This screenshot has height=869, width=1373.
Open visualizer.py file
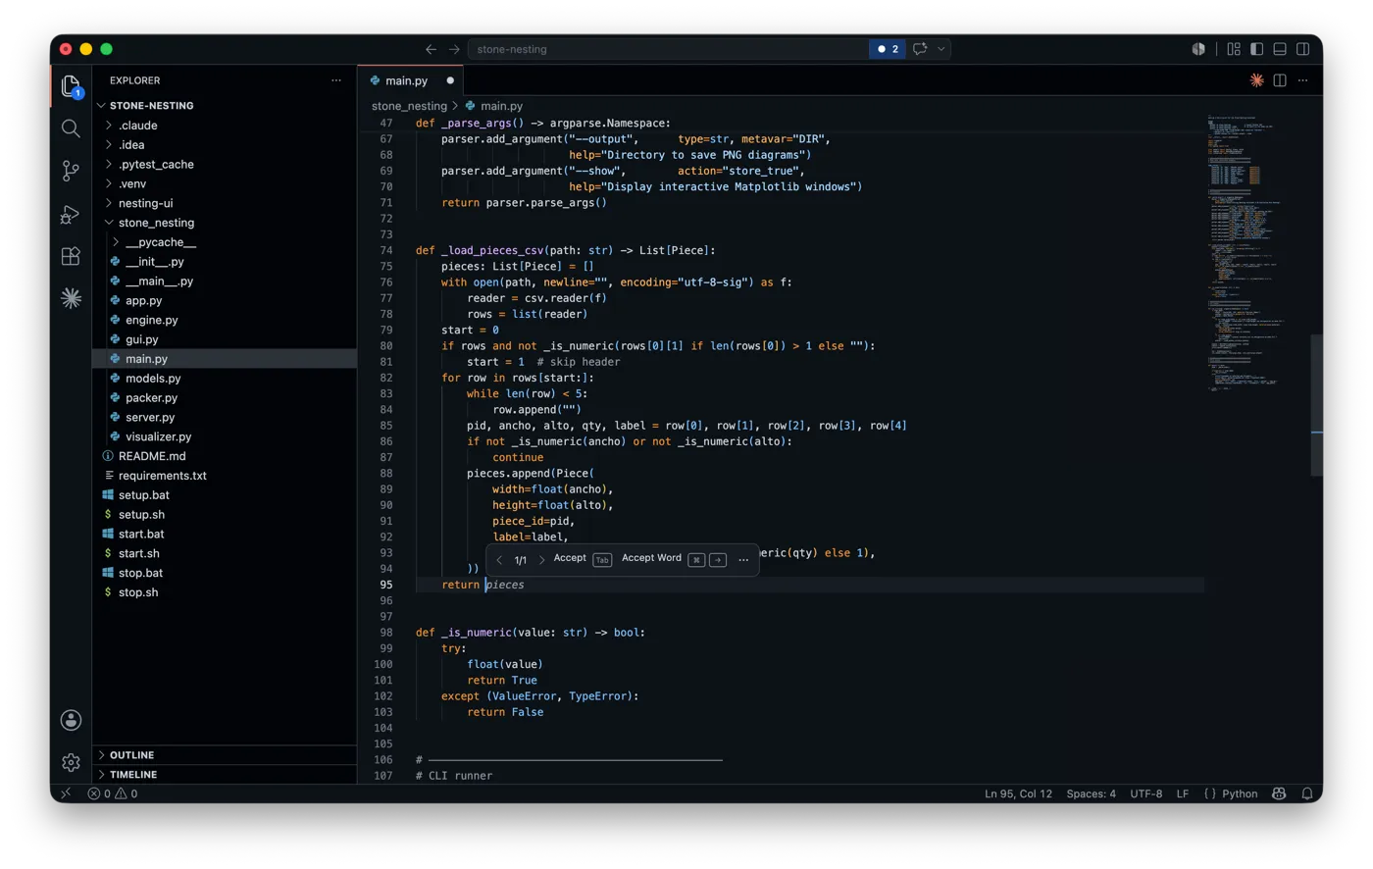(x=158, y=436)
